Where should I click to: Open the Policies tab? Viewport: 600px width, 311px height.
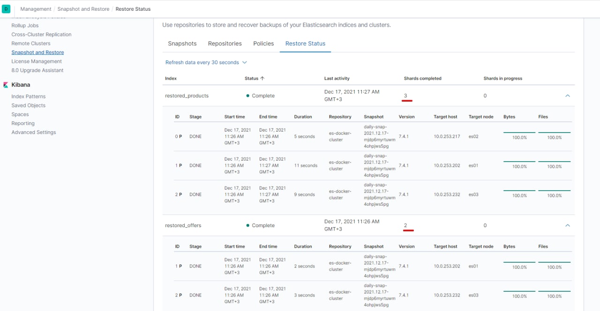click(x=263, y=44)
